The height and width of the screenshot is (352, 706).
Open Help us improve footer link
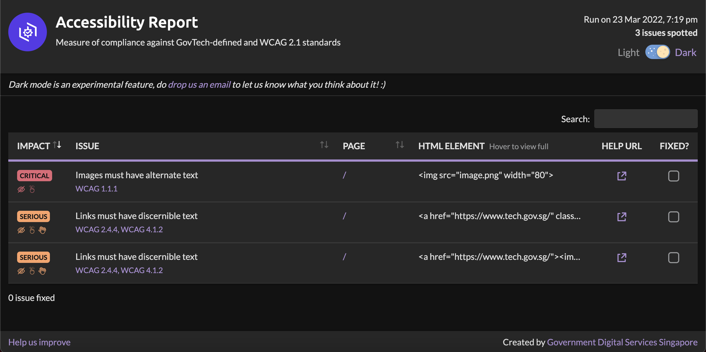pyautogui.click(x=39, y=342)
